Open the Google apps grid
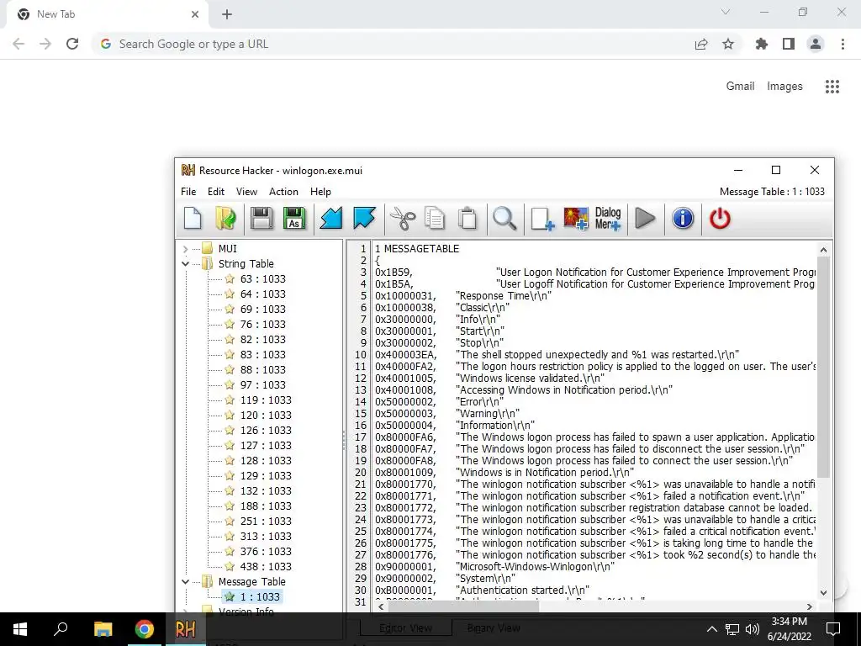The height and width of the screenshot is (646, 861). pyautogui.click(x=832, y=87)
